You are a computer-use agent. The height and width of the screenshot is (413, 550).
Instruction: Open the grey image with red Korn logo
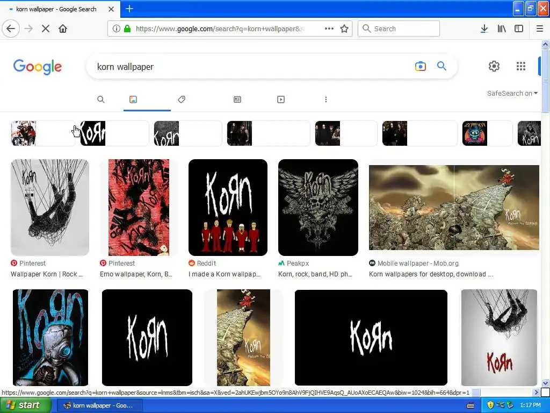[x=499, y=338]
